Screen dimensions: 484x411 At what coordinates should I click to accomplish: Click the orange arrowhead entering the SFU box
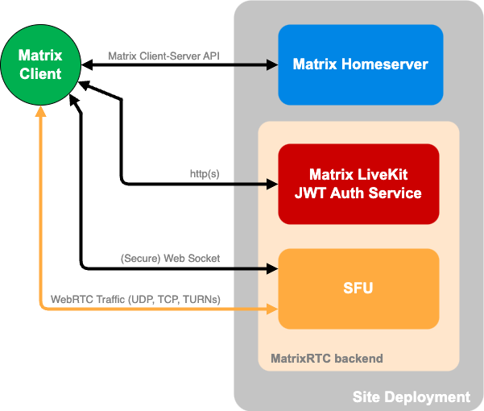coord(271,309)
